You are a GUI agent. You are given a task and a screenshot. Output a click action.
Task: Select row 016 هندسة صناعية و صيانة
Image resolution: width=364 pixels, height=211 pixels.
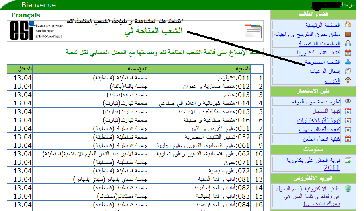(135, 120)
